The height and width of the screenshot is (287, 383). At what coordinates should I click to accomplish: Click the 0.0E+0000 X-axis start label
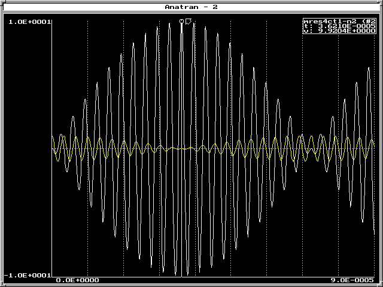[78, 280]
